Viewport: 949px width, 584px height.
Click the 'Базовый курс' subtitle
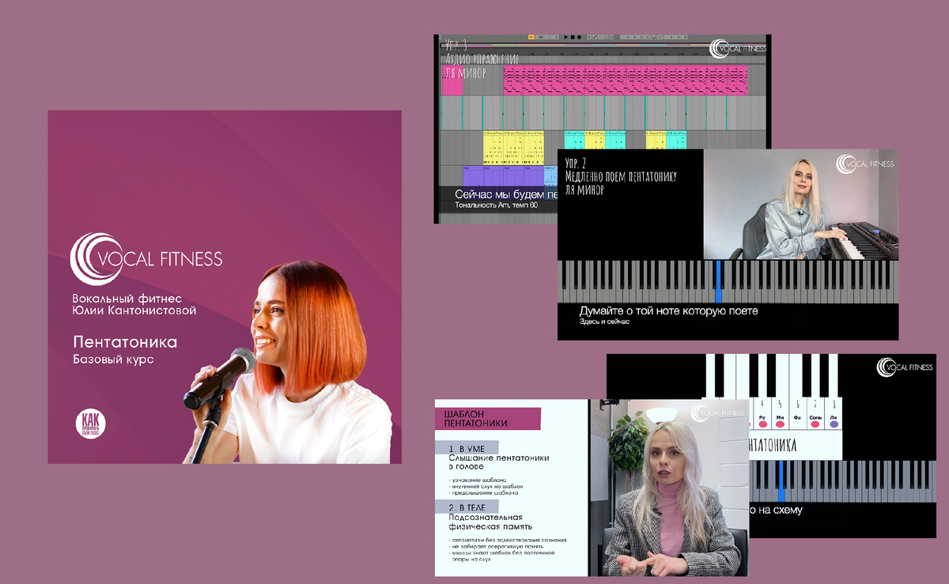(112, 360)
